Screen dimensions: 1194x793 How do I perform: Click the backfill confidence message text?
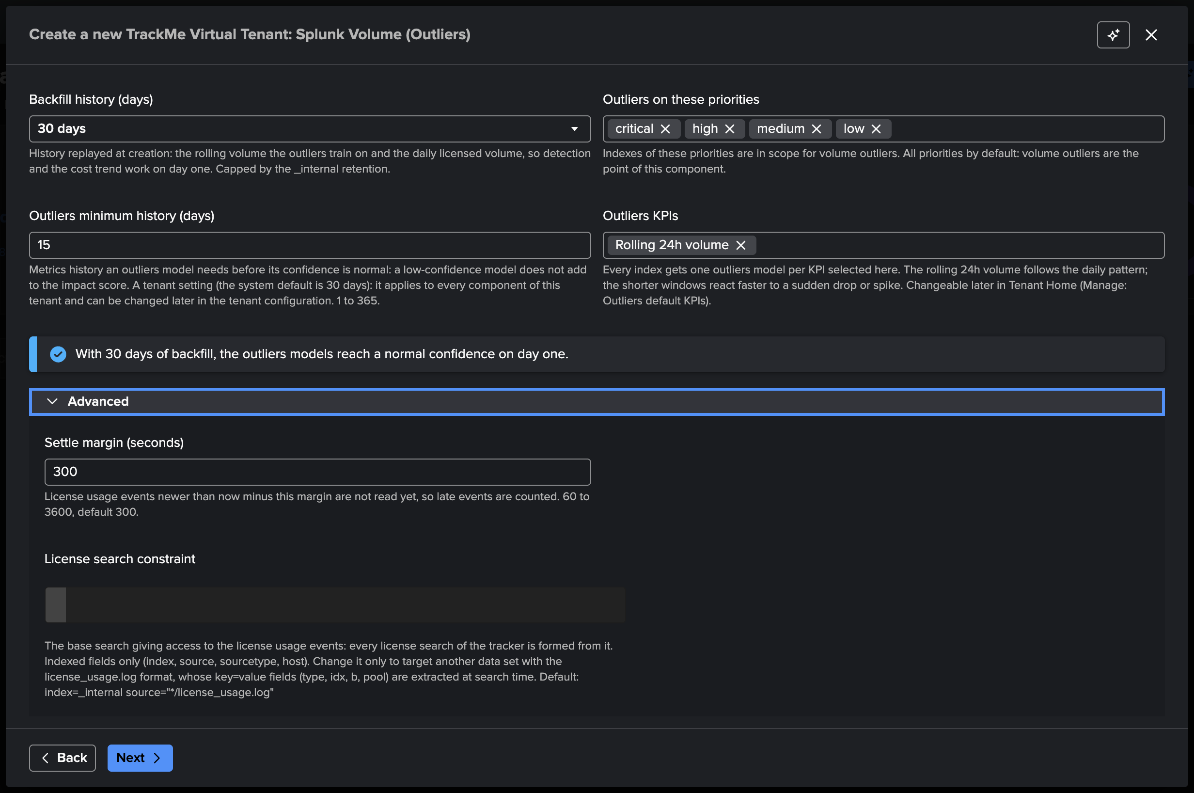[x=321, y=354]
